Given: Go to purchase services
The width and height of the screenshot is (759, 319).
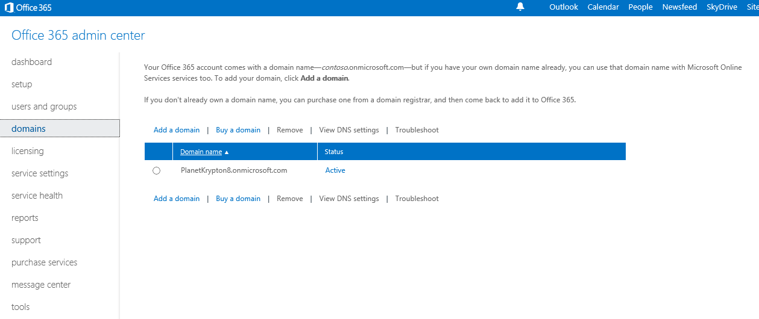Looking at the screenshot, I should coord(44,262).
